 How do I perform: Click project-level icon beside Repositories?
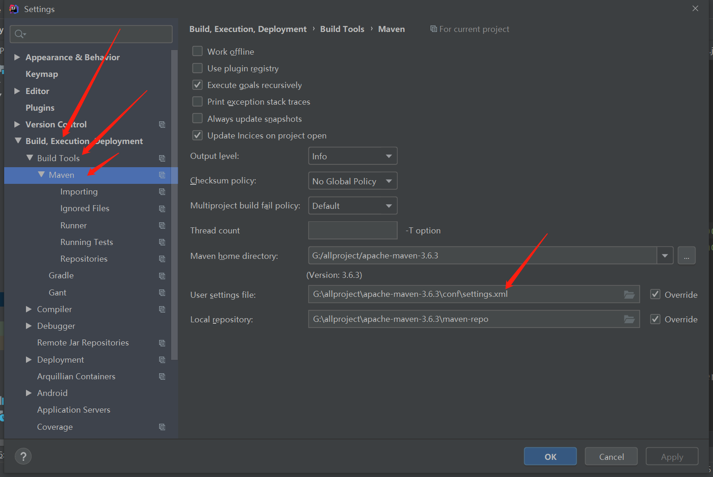[162, 258]
